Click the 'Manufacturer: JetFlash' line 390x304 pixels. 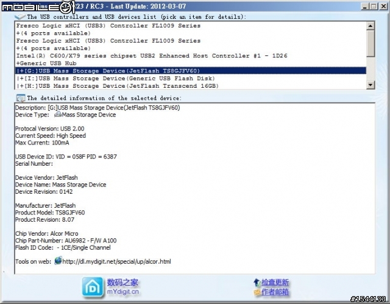(46, 205)
